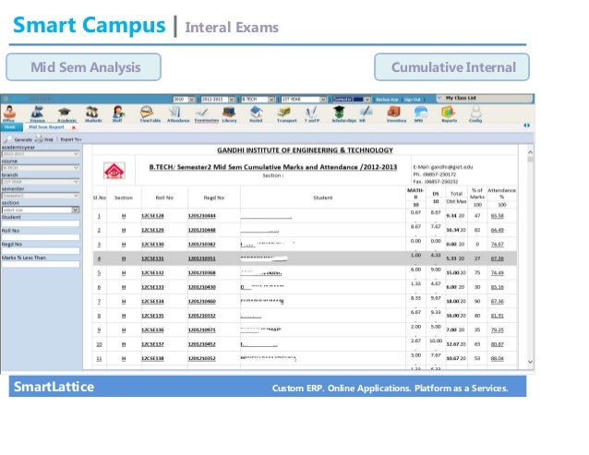Open the Inventory module icon
589x455 pixels.
click(x=395, y=114)
